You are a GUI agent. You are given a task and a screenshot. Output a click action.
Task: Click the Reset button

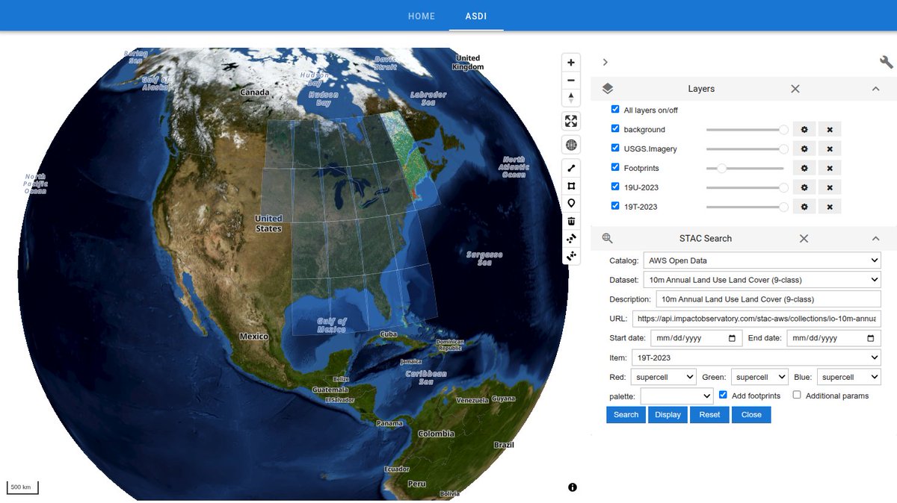pyautogui.click(x=709, y=414)
